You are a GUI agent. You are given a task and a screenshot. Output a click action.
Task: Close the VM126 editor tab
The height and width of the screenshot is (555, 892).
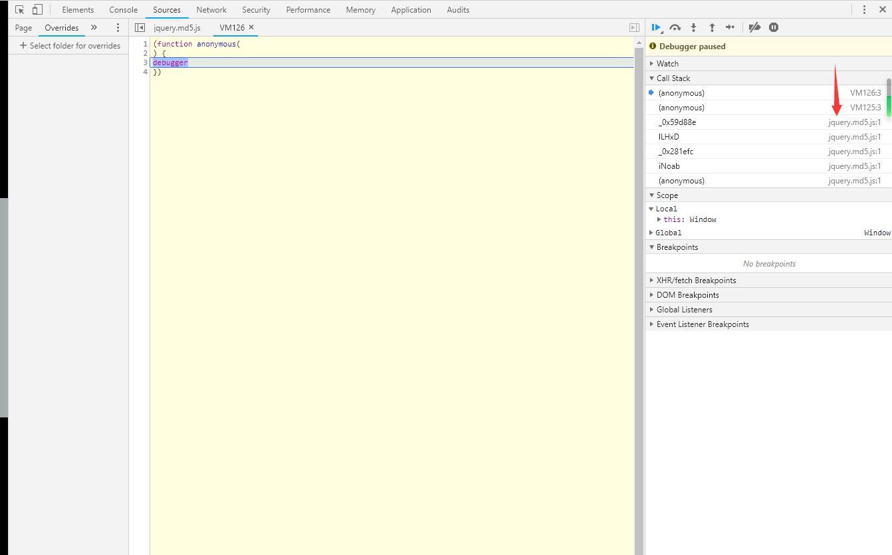click(251, 27)
